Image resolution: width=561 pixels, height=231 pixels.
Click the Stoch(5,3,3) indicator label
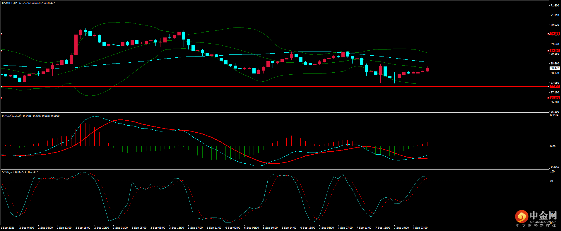coord(9,172)
